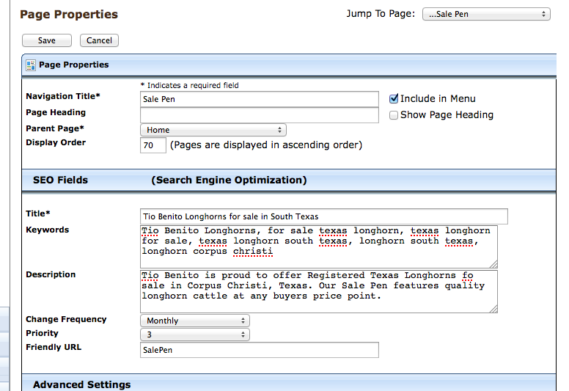Click the Description label
This screenshot has width=569, height=391.
tap(51, 274)
